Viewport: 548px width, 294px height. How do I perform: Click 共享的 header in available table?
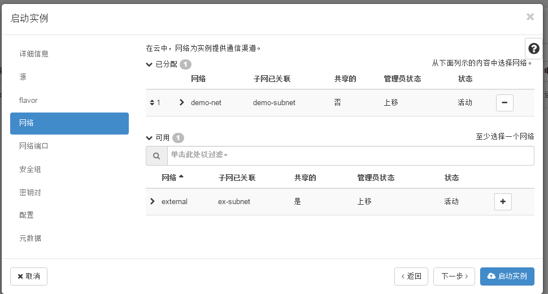(x=305, y=178)
